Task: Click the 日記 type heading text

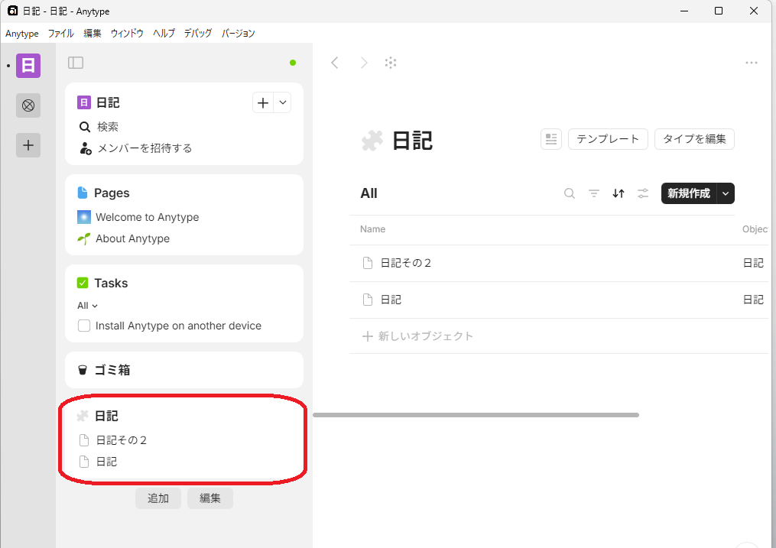Action: pyautogui.click(x=413, y=141)
